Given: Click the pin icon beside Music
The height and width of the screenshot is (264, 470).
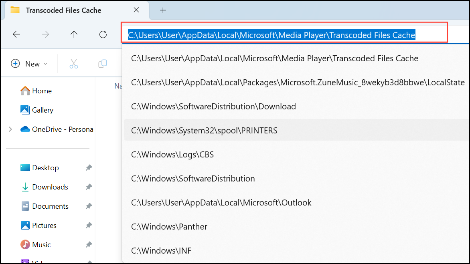Looking at the screenshot, I should [89, 244].
